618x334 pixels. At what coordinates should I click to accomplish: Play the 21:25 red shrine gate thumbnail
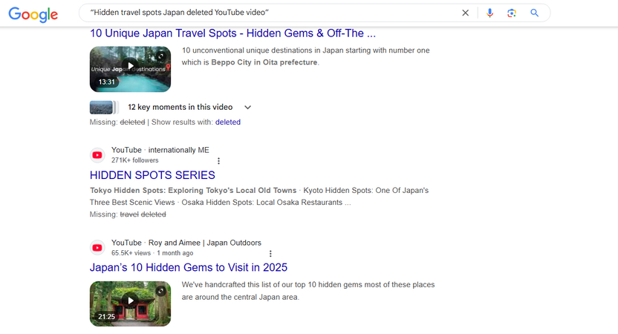pos(130,304)
